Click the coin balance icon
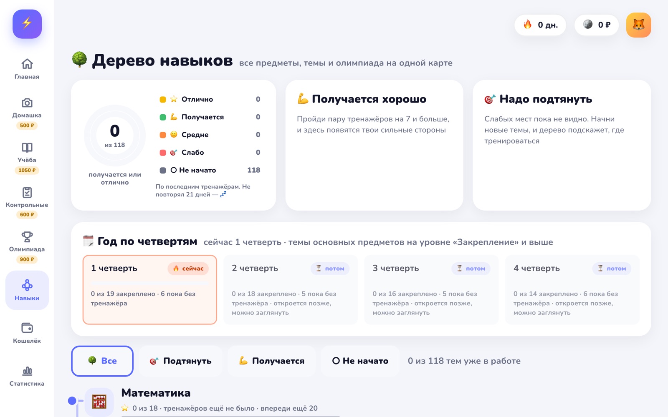Image resolution: width=668 pixels, height=417 pixels. pyautogui.click(x=588, y=25)
